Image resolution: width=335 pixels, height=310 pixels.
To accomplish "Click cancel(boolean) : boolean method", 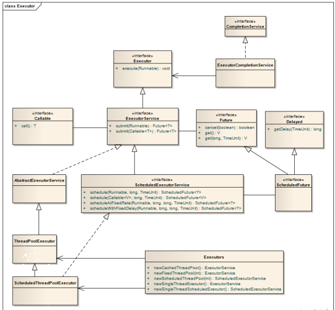I will 229,127.
